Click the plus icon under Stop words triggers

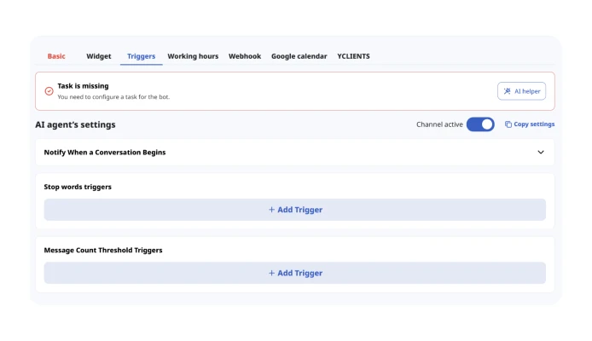(x=271, y=210)
